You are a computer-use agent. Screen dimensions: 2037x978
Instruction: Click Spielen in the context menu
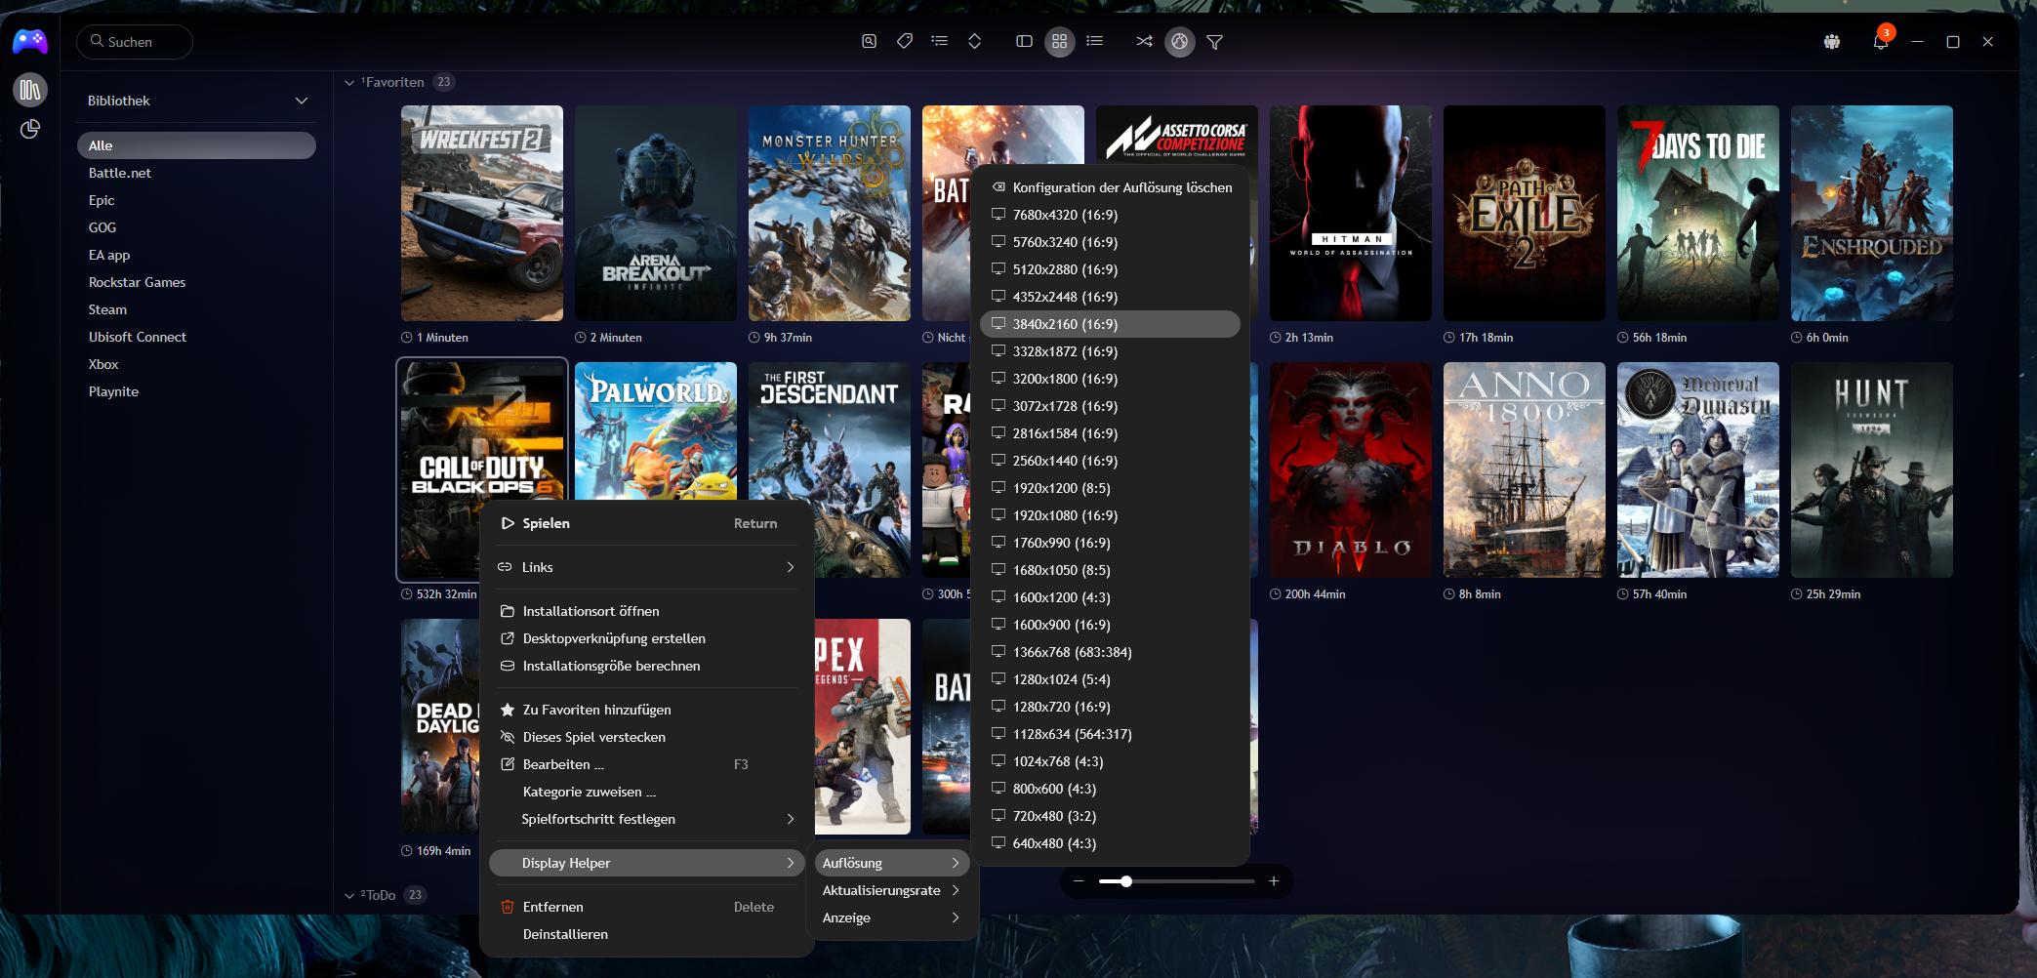(649, 523)
